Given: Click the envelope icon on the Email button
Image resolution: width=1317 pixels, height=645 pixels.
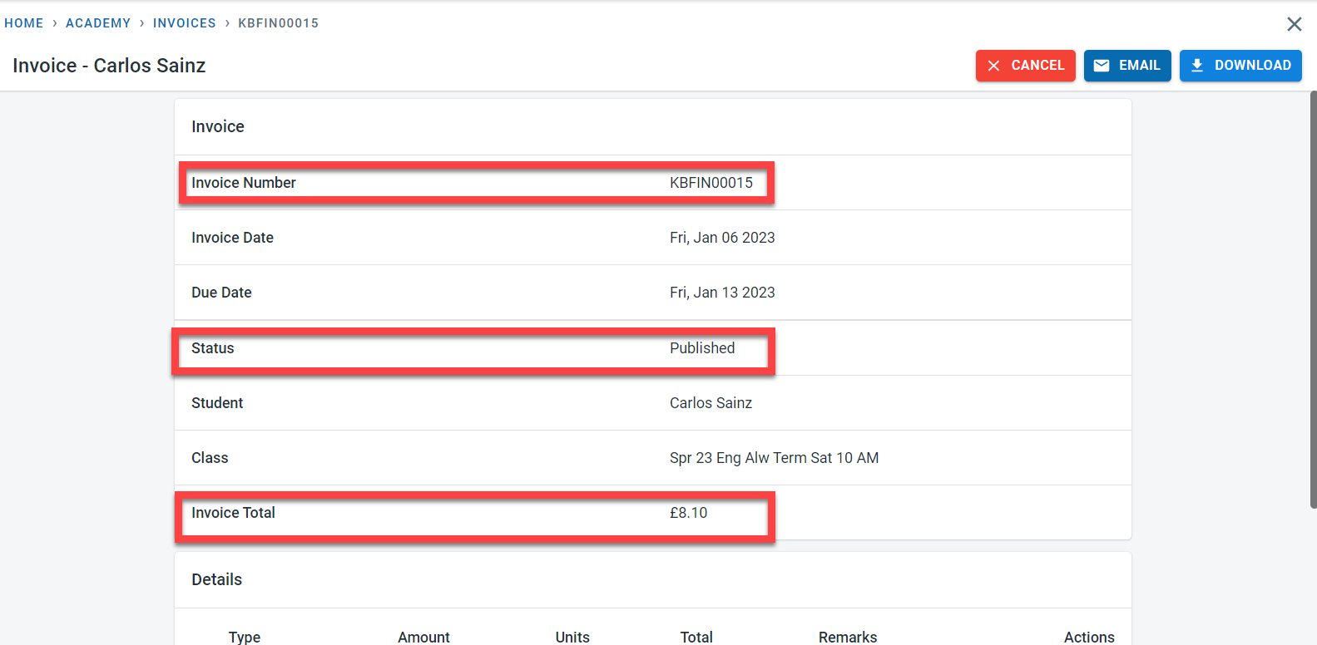Looking at the screenshot, I should (x=1102, y=66).
